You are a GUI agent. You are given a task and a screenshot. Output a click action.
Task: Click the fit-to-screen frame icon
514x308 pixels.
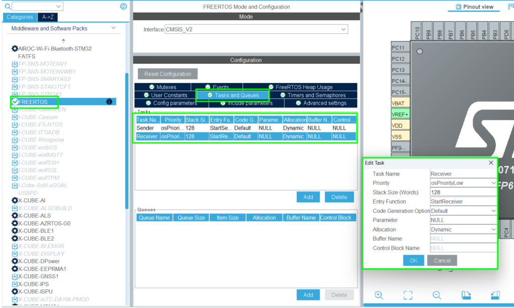click(x=408, y=295)
